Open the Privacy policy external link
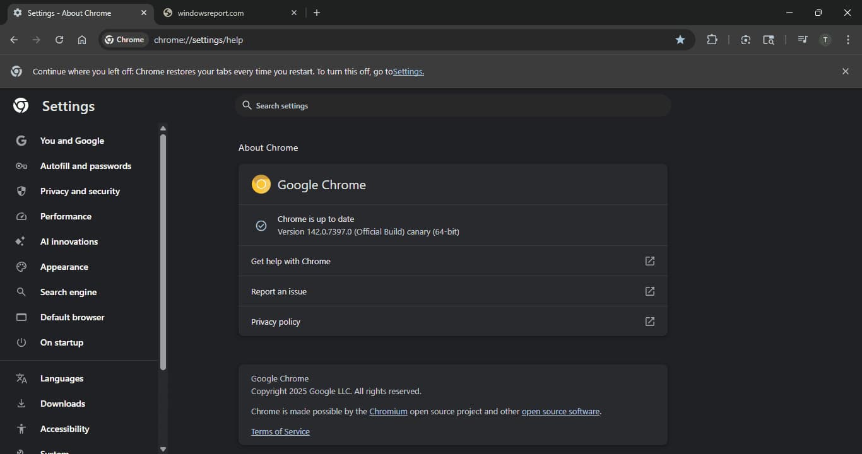The image size is (862, 454). click(649, 322)
